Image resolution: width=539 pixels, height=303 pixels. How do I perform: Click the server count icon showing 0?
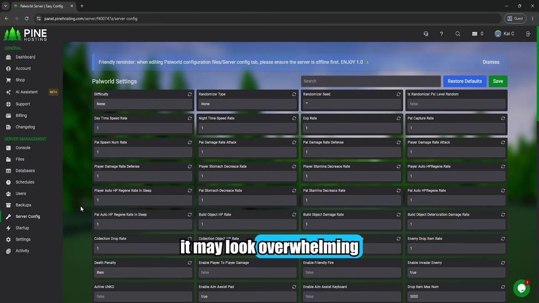coord(475,34)
